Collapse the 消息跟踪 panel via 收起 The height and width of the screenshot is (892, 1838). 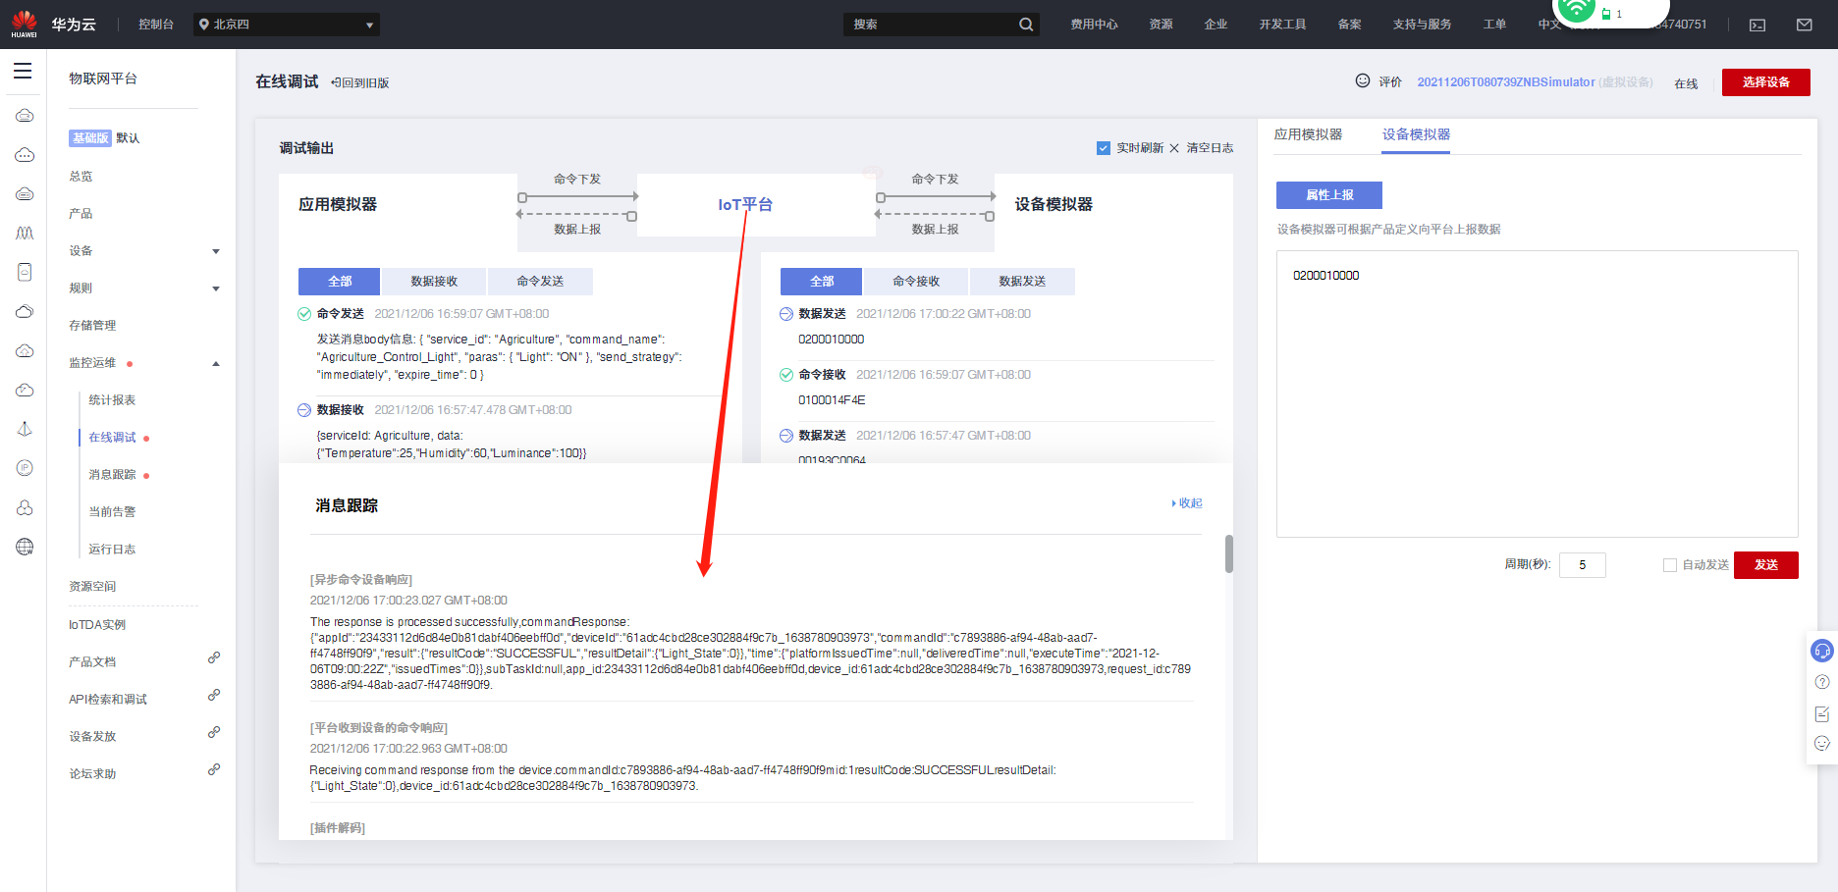coord(1187,503)
